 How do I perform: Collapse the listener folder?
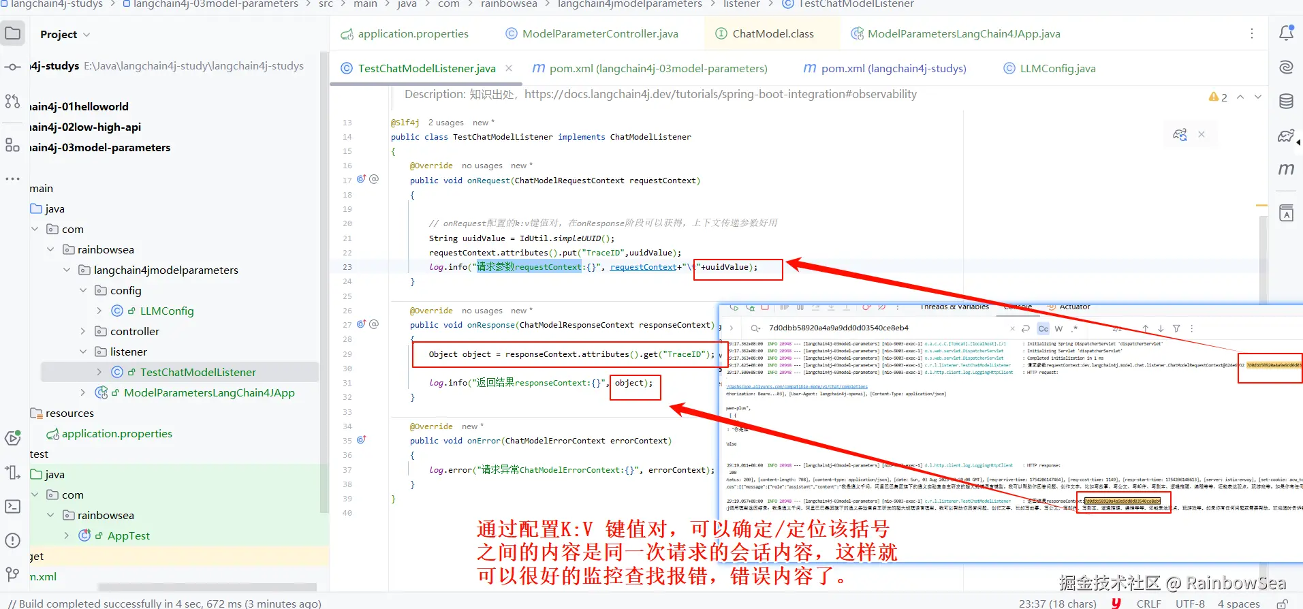83,352
